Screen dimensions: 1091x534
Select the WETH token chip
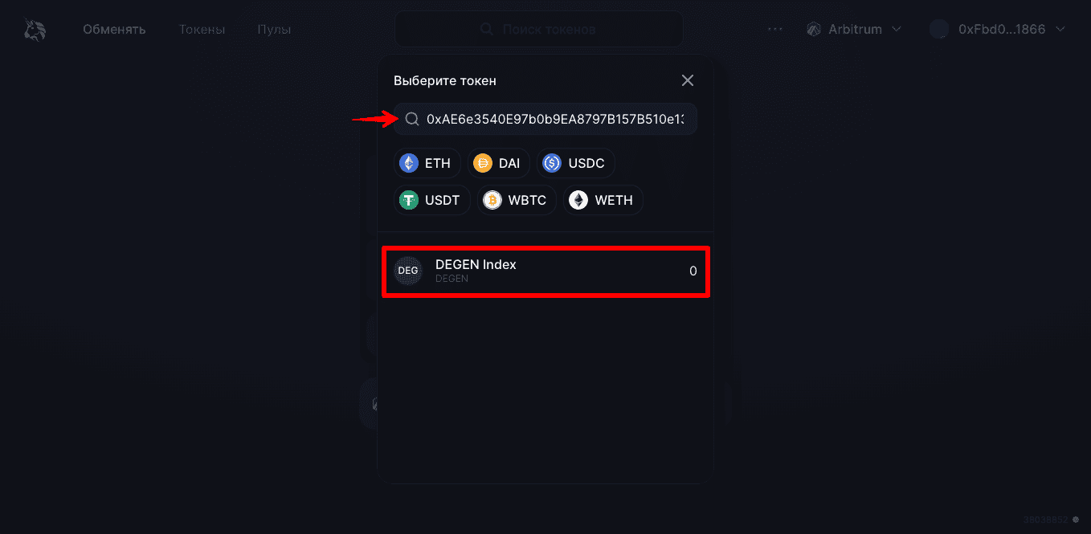603,200
